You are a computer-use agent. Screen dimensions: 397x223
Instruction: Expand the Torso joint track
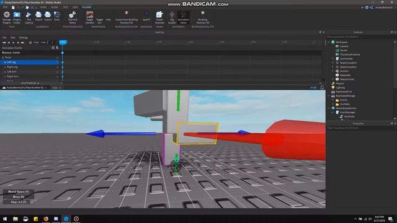pyautogui.click(x=3, y=58)
